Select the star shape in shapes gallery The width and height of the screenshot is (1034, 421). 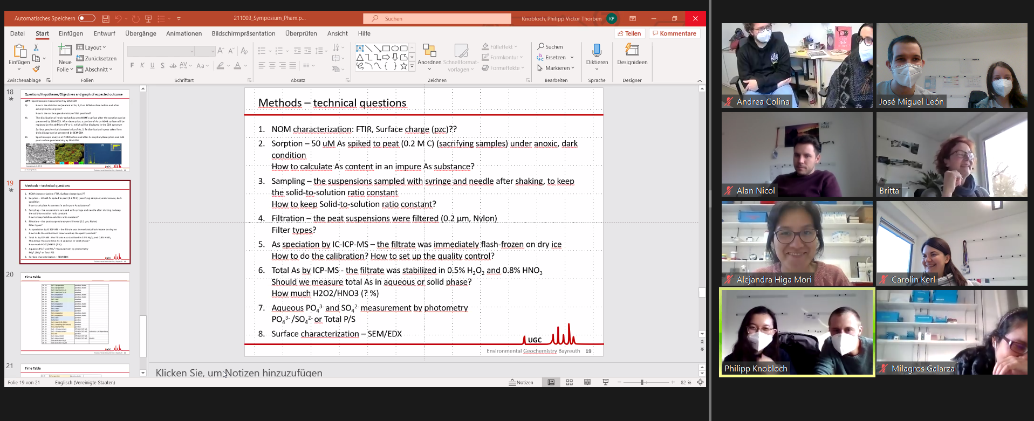403,66
